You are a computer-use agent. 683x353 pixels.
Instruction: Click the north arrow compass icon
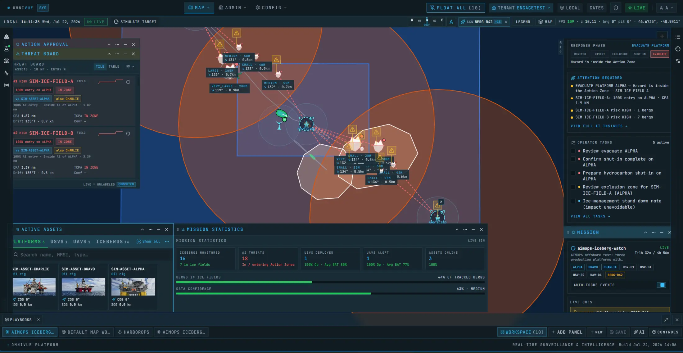click(x=451, y=22)
